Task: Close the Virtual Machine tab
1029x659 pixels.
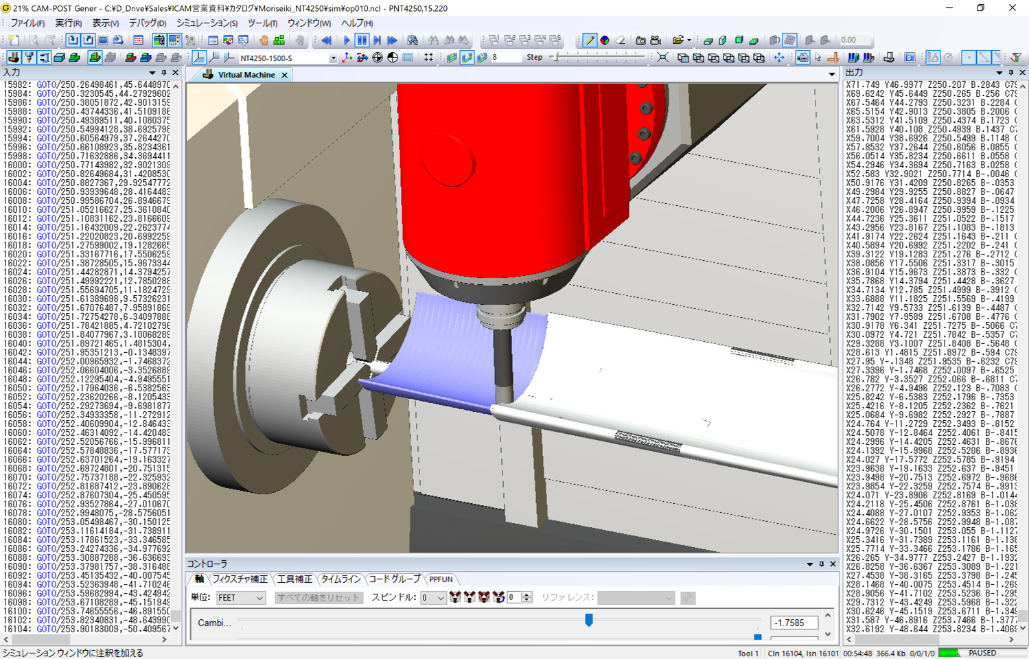Action: click(x=284, y=75)
